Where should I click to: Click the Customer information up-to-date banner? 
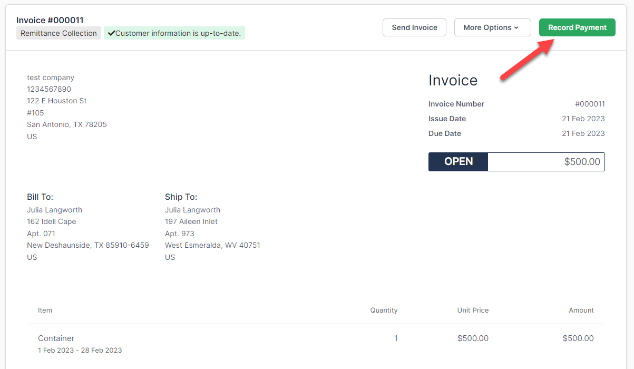click(x=175, y=33)
